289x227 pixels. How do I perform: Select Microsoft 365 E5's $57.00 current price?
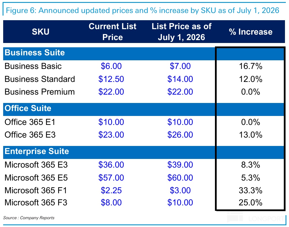point(111,177)
